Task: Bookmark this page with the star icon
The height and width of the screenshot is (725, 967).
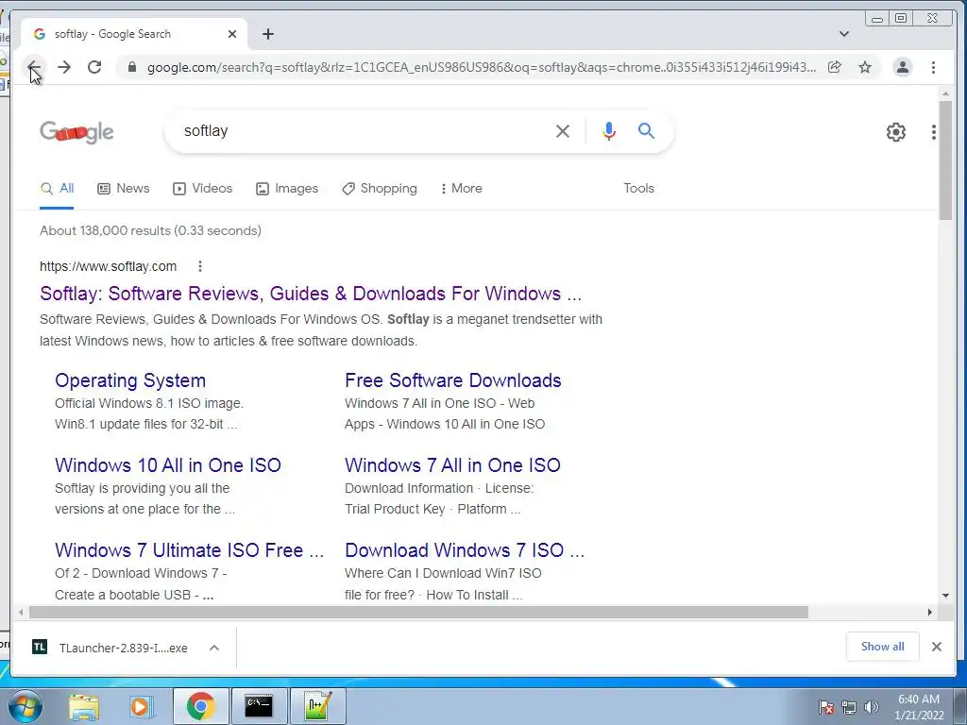Action: tap(865, 67)
